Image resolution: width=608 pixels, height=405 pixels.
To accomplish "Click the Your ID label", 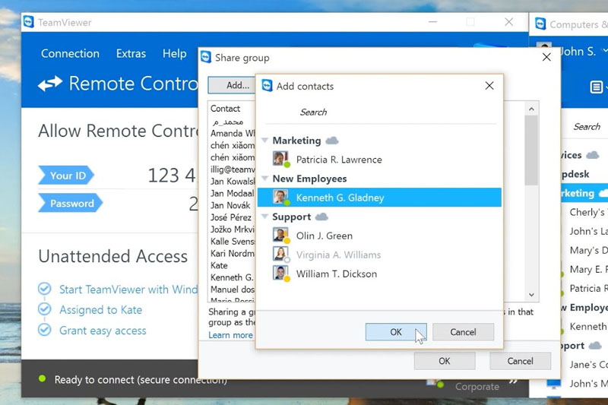I will click(66, 176).
